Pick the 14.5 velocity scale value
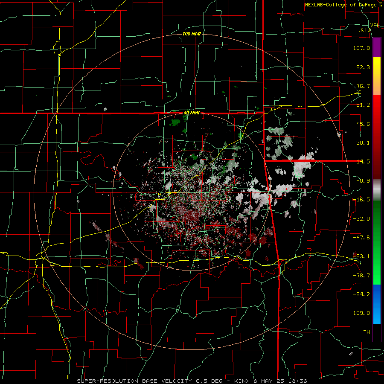Image resolution: width=384 pixels, height=384 pixels. pyautogui.click(x=363, y=162)
